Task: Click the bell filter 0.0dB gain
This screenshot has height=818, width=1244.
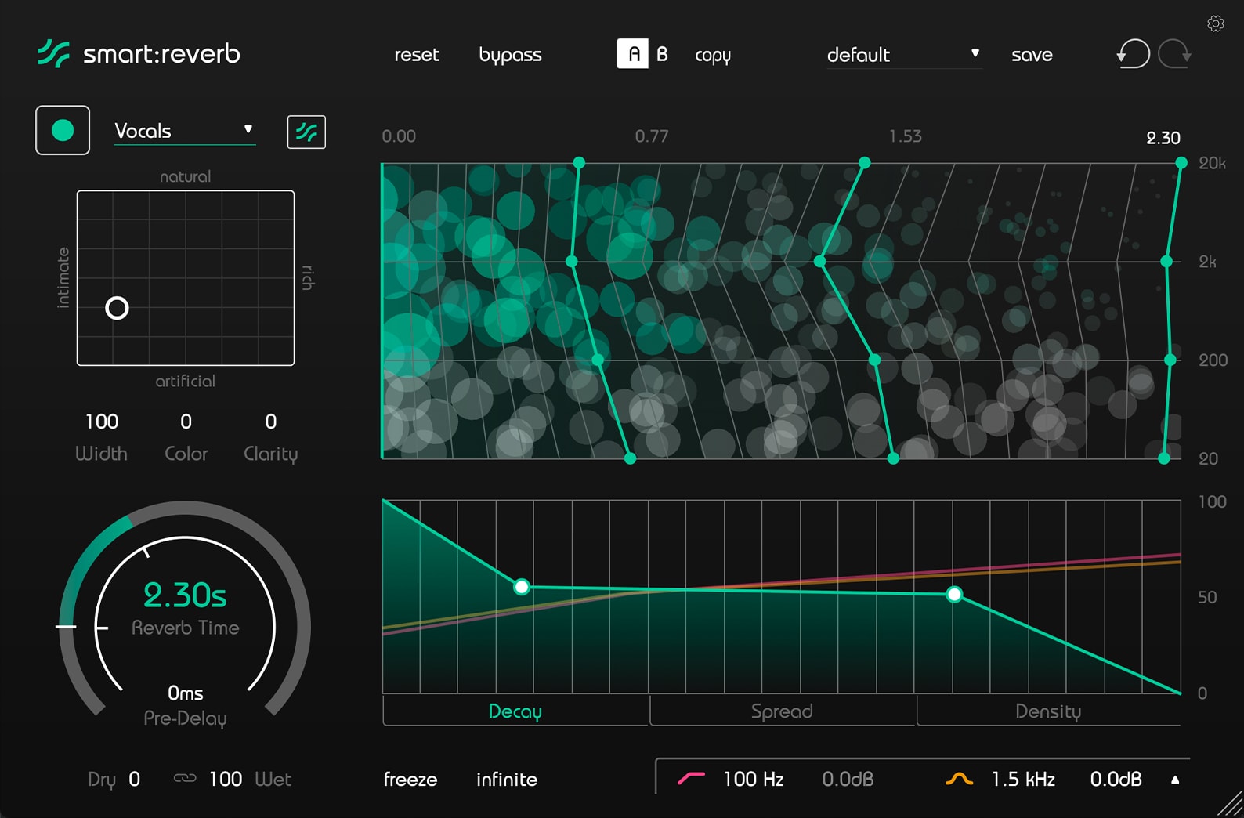Action: pyautogui.click(x=1116, y=779)
